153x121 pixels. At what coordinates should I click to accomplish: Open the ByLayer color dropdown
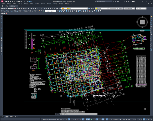click(x=102, y=8)
